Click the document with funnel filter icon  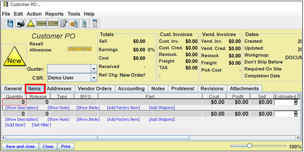63,24
